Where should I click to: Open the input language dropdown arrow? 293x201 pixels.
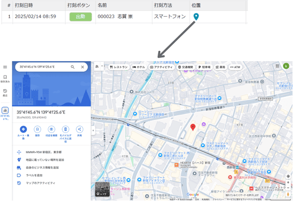coord(102,66)
